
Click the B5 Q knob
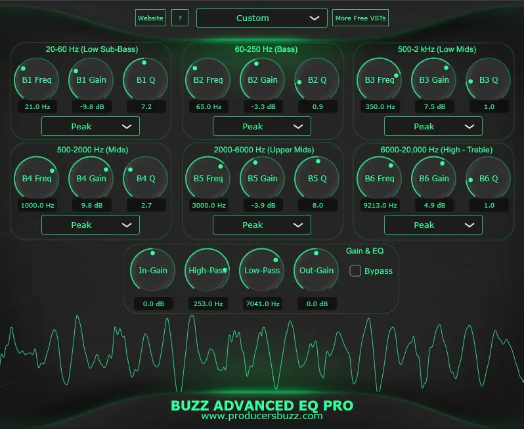tap(317, 178)
